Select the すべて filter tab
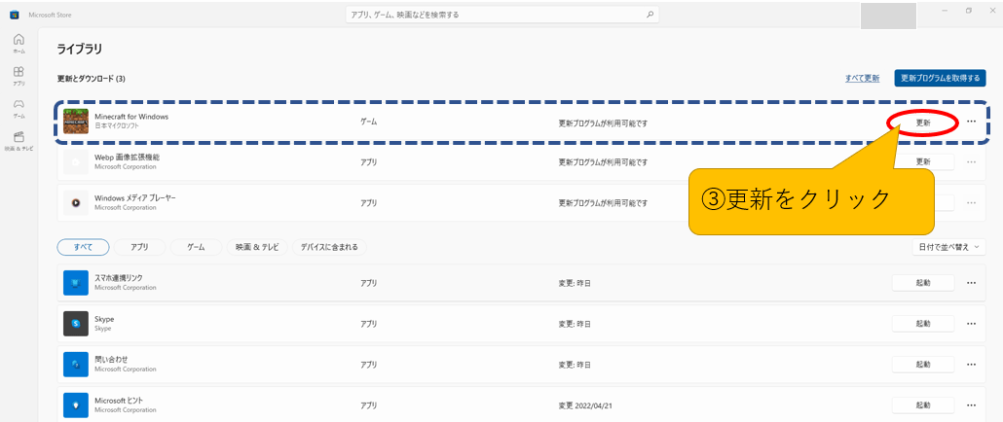 pyautogui.click(x=83, y=247)
